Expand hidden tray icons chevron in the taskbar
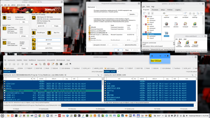This screenshot has height=118, width=210. [x=163, y=116]
